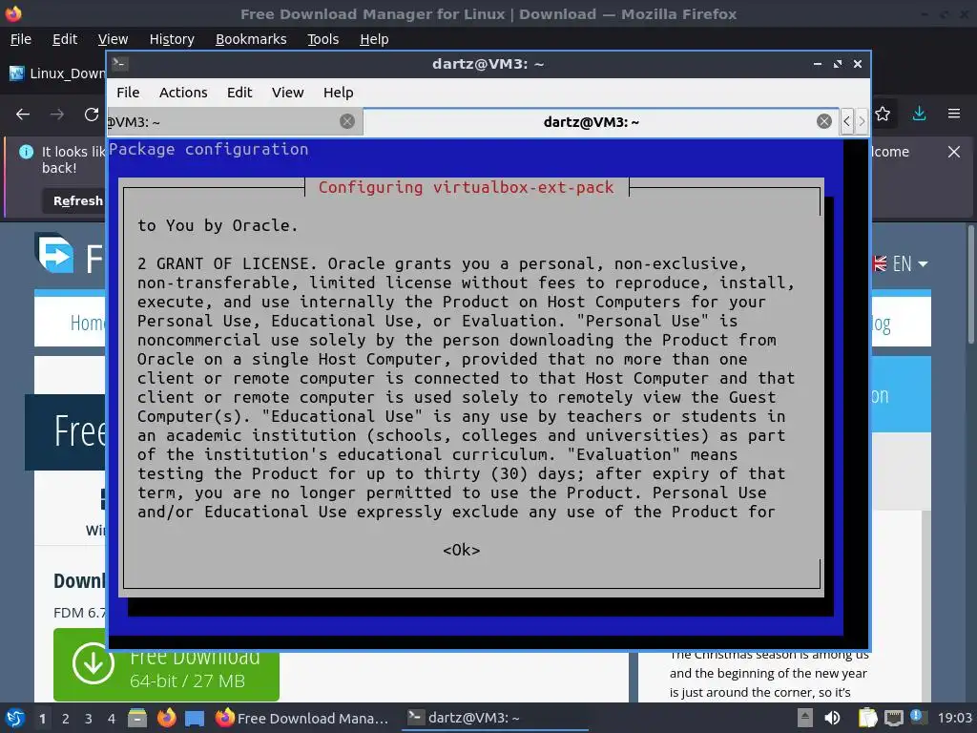Screen dimensions: 977x733
Task: Open the removable media eject tray icon
Action: coord(805,718)
